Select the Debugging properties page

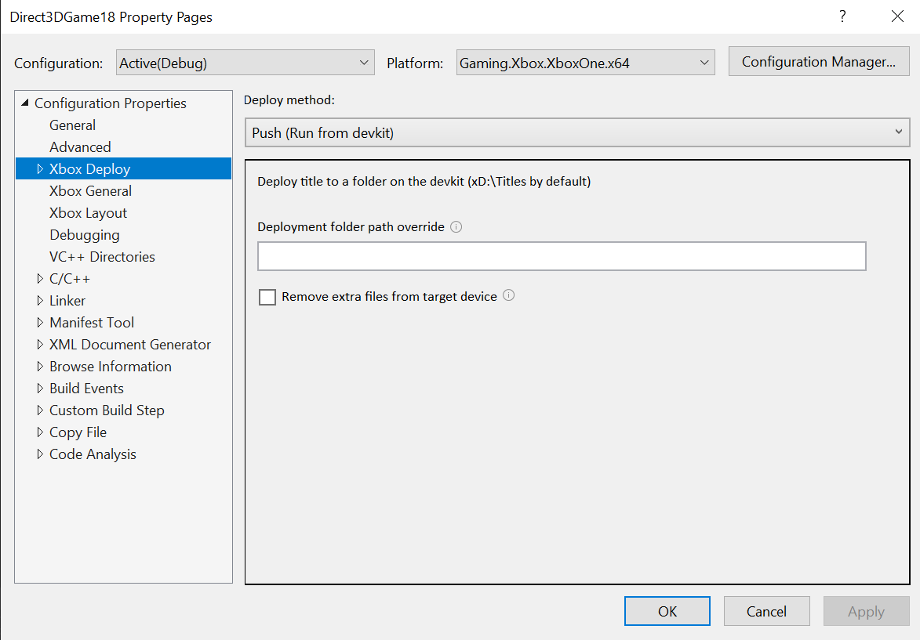point(85,235)
